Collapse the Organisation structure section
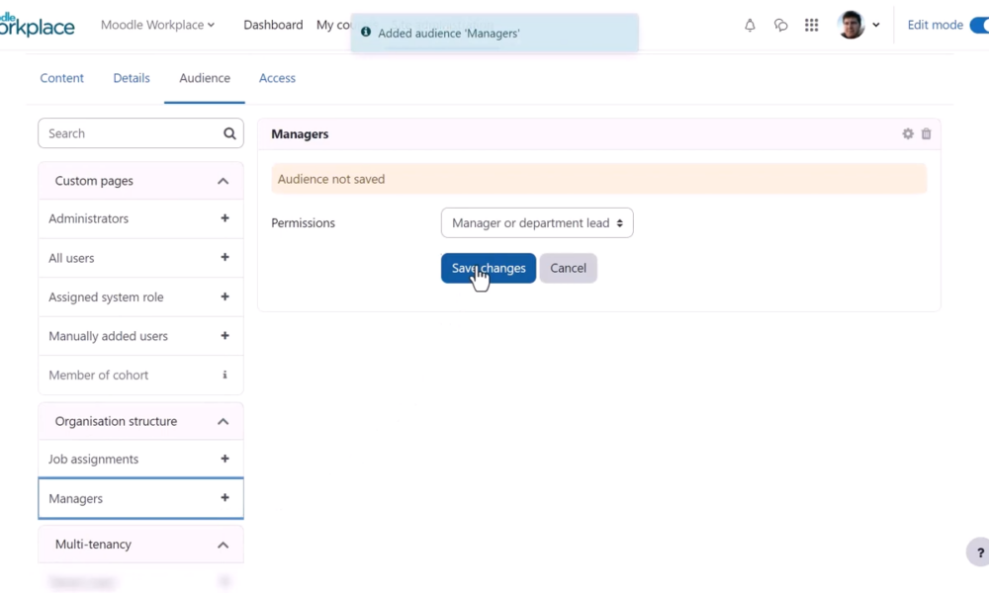This screenshot has height=593, width=989. click(225, 421)
